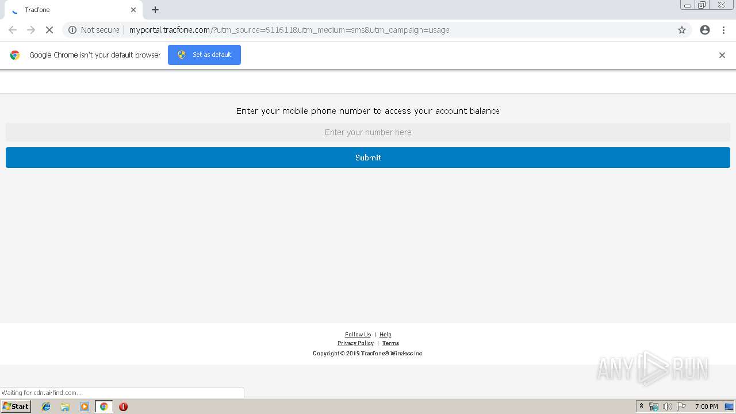The width and height of the screenshot is (736, 414).
Task: Open the Privacy Policy link
Action: coord(355,343)
